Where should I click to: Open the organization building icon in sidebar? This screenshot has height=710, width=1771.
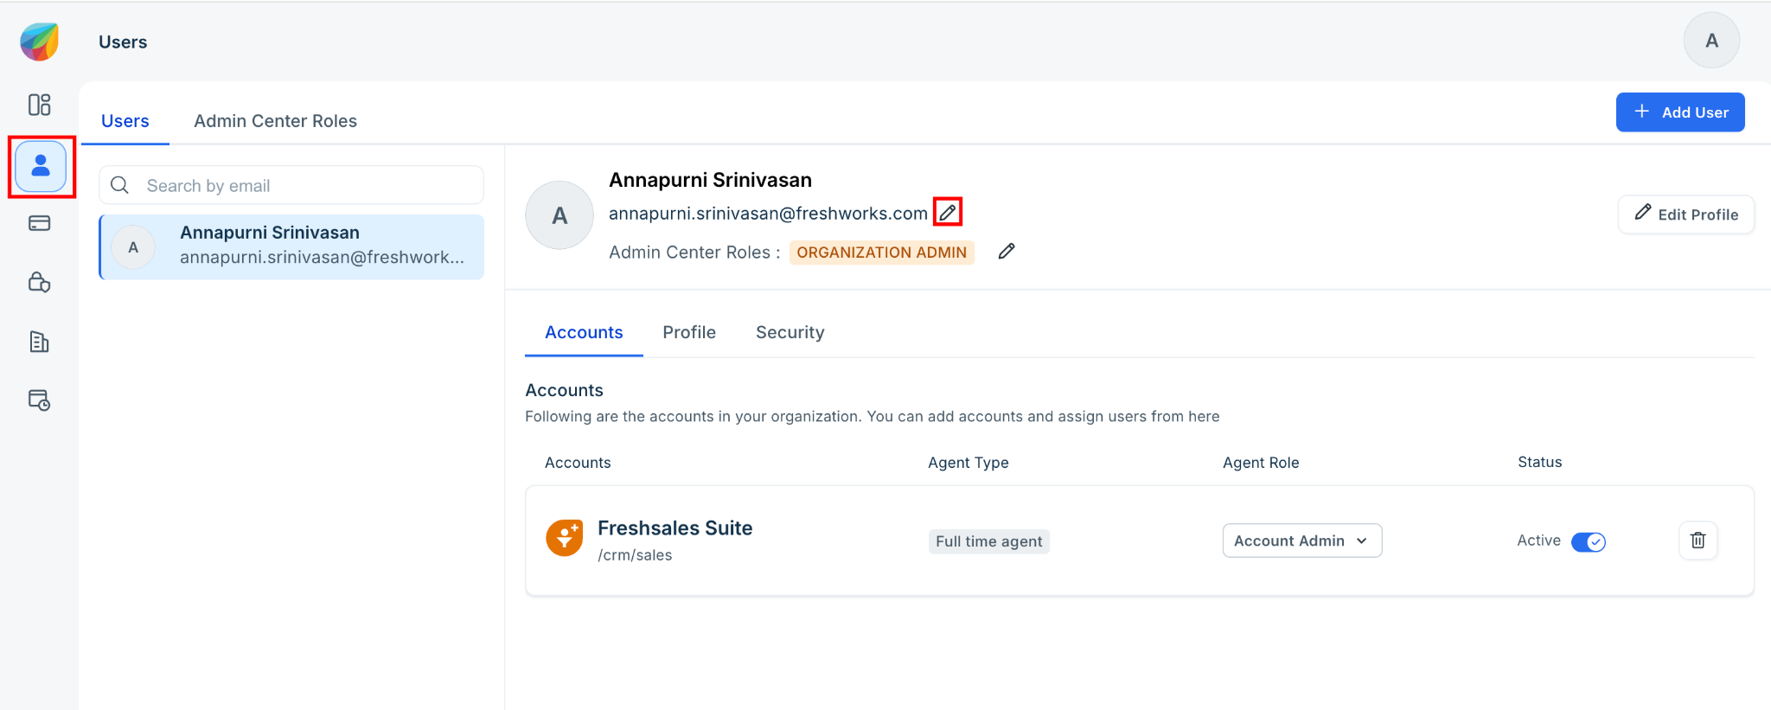(x=40, y=342)
